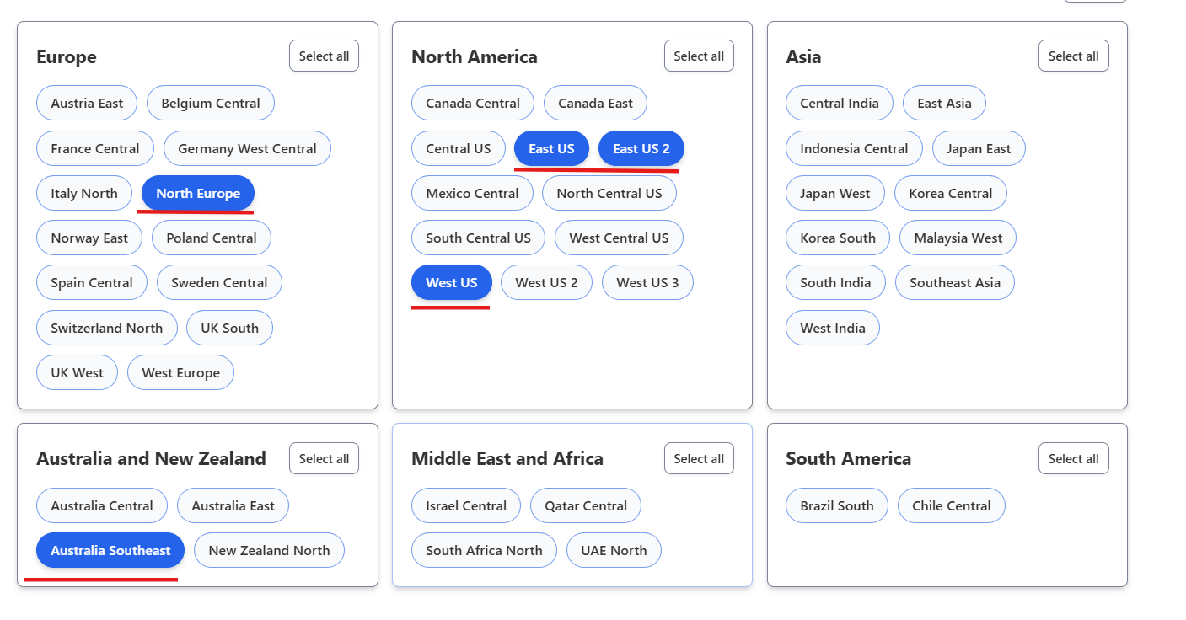Select all Asia regions
Image resolution: width=1186 pixels, height=620 pixels.
click(x=1073, y=56)
